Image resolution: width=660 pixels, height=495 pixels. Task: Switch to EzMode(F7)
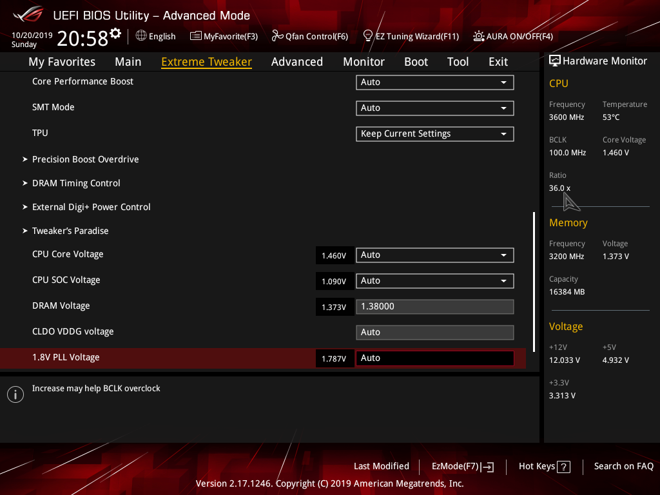click(x=463, y=467)
